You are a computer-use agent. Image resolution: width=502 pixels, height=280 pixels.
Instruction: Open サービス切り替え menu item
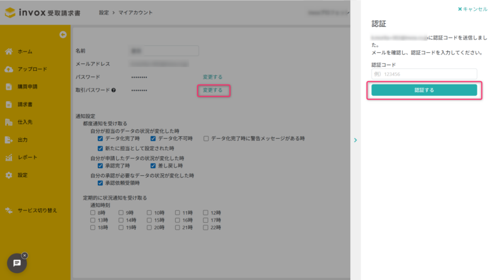click(x=37, y=210)
